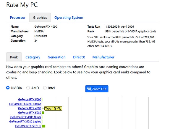Click the Zoom Out button

coord(97,89)
